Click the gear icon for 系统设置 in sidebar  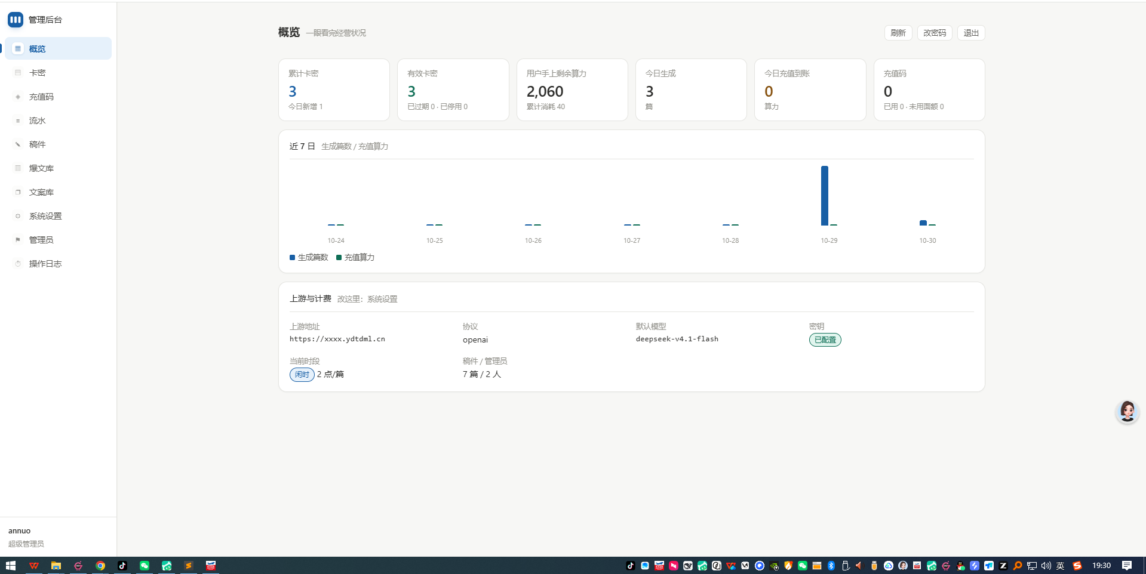[18, 216]
